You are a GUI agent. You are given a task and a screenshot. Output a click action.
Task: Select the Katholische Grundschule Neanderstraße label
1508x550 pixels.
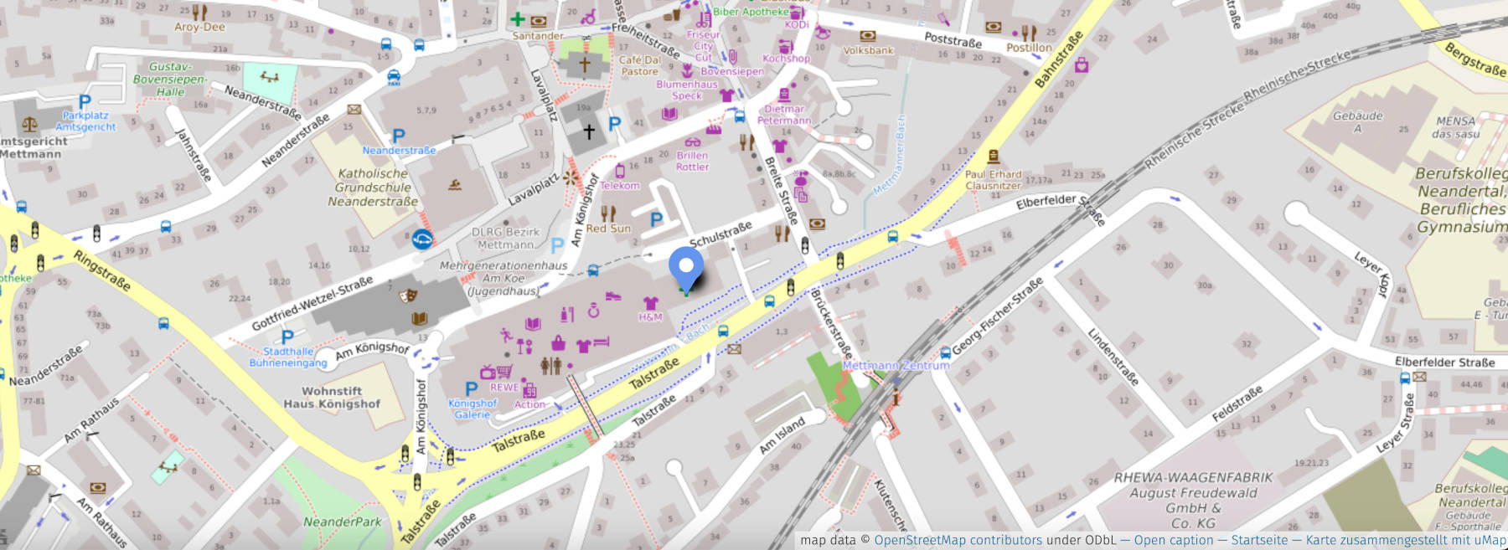[x=373, y=188]
